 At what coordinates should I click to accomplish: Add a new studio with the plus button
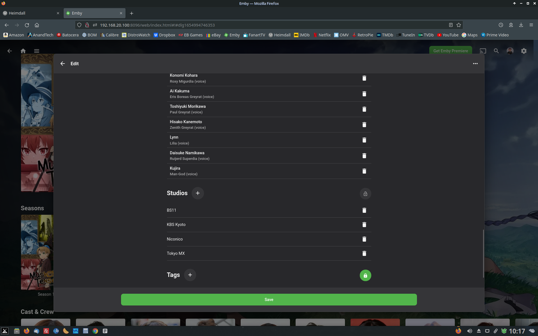point(198,193)
